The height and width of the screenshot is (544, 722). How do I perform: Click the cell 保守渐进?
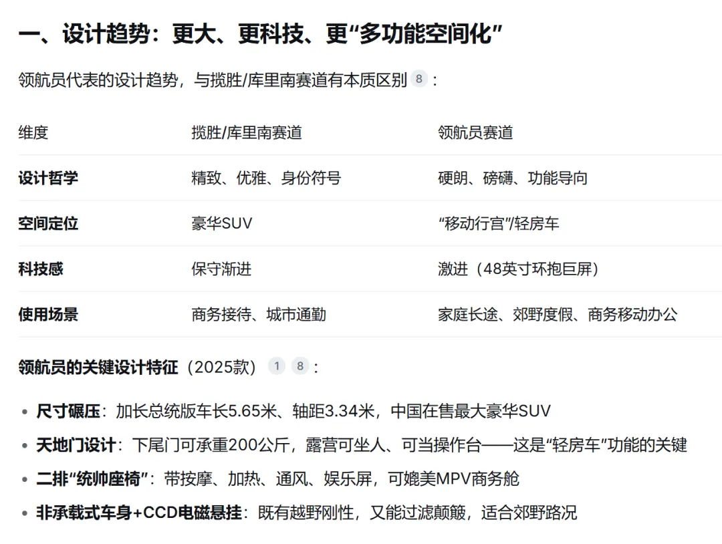click(x=221, y=269)
